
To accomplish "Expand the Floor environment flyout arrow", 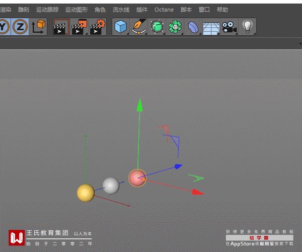I will click(218, 34).
